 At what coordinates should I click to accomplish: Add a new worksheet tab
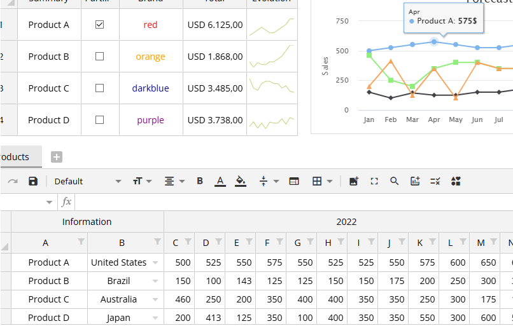coord(56,157)
